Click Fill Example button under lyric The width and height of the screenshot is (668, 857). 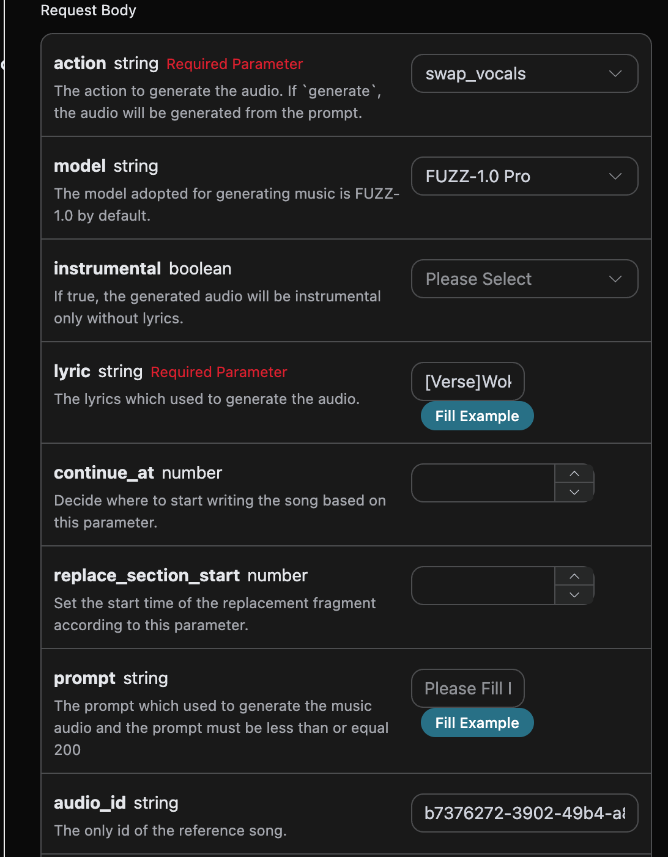pos(477,416)
